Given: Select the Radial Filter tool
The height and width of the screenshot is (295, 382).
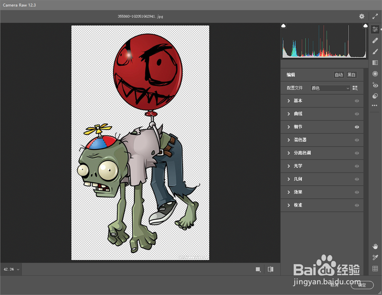Looking at the screenshot, I should 375,74.
